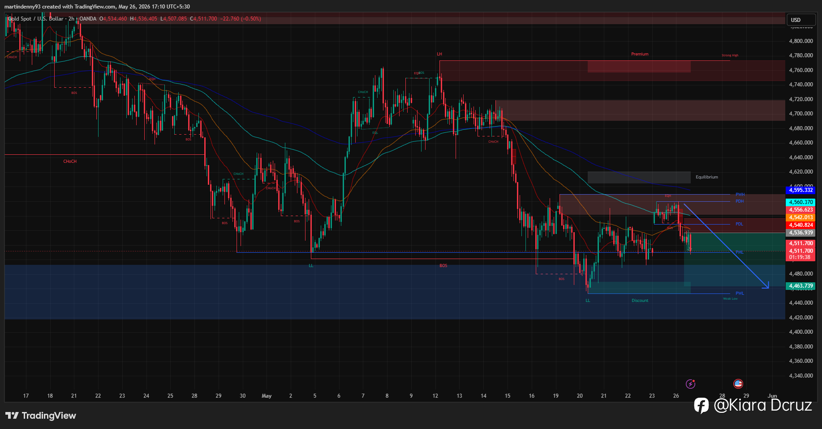The image size is (822, 429).
Task: Click the Gold Spot / U.S. Dollar symbol title
Action: pos(36,19)
